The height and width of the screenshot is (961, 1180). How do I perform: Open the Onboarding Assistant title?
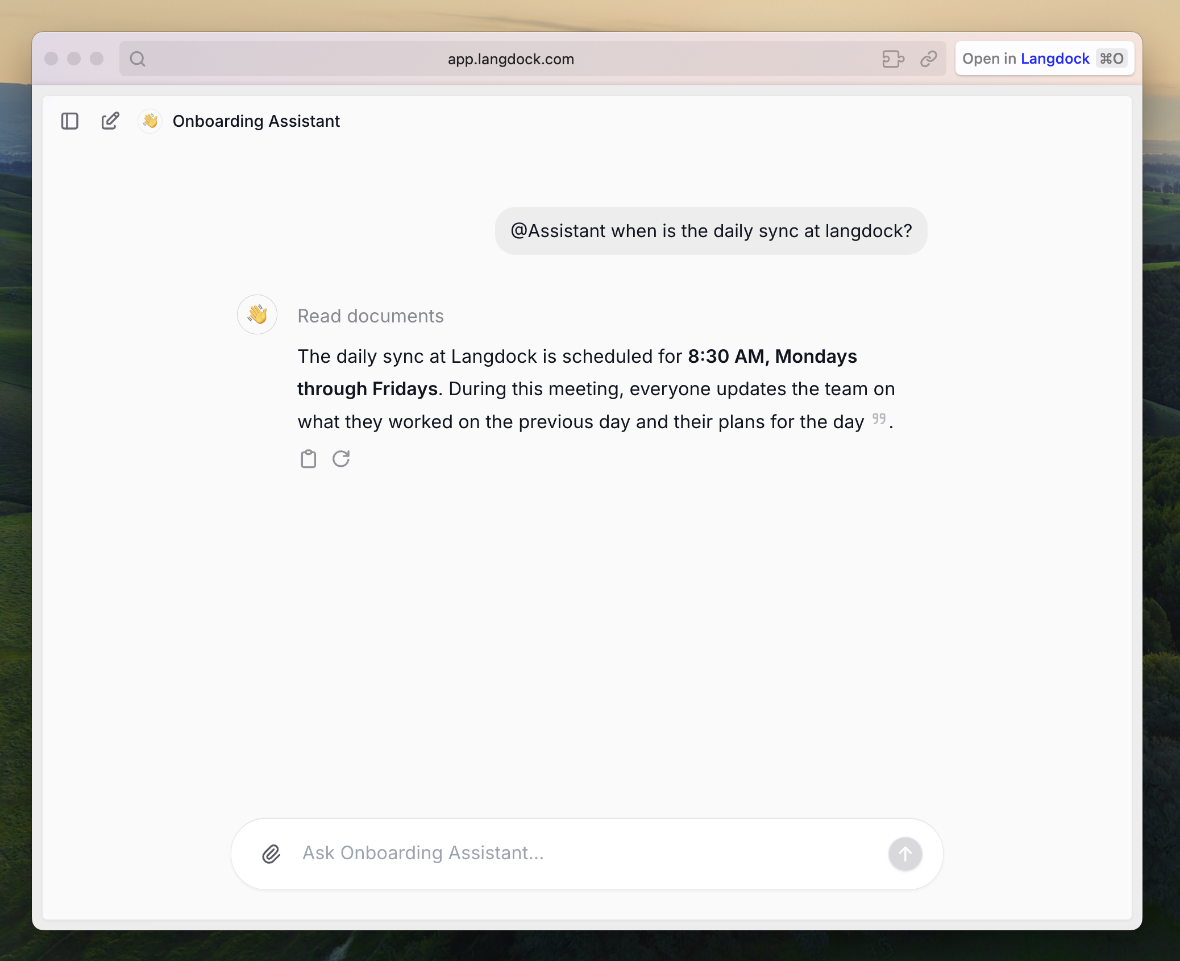(x=256, y=121)
